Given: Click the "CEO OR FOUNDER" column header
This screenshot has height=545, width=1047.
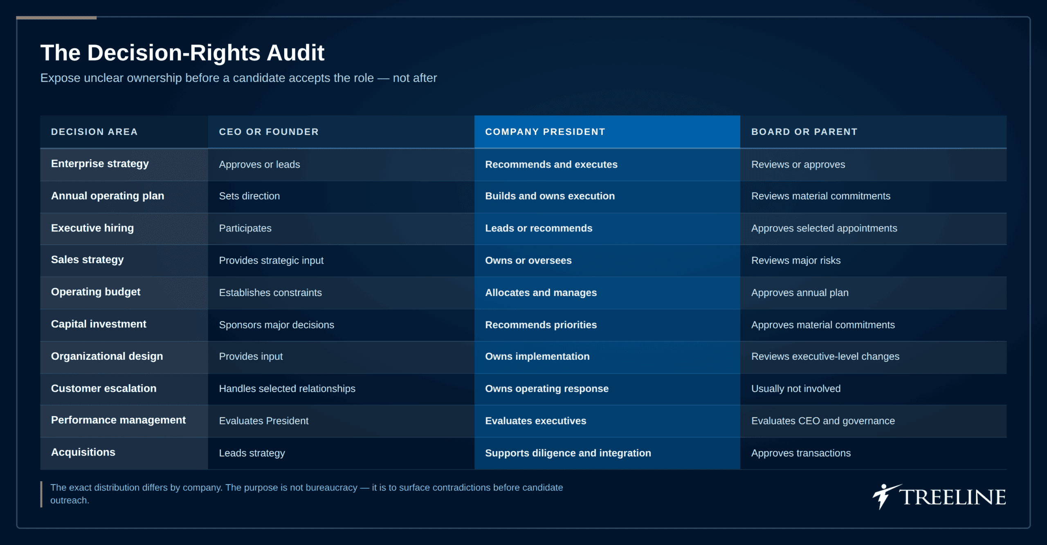Looking at the screenshot, I should click(341, 132).
